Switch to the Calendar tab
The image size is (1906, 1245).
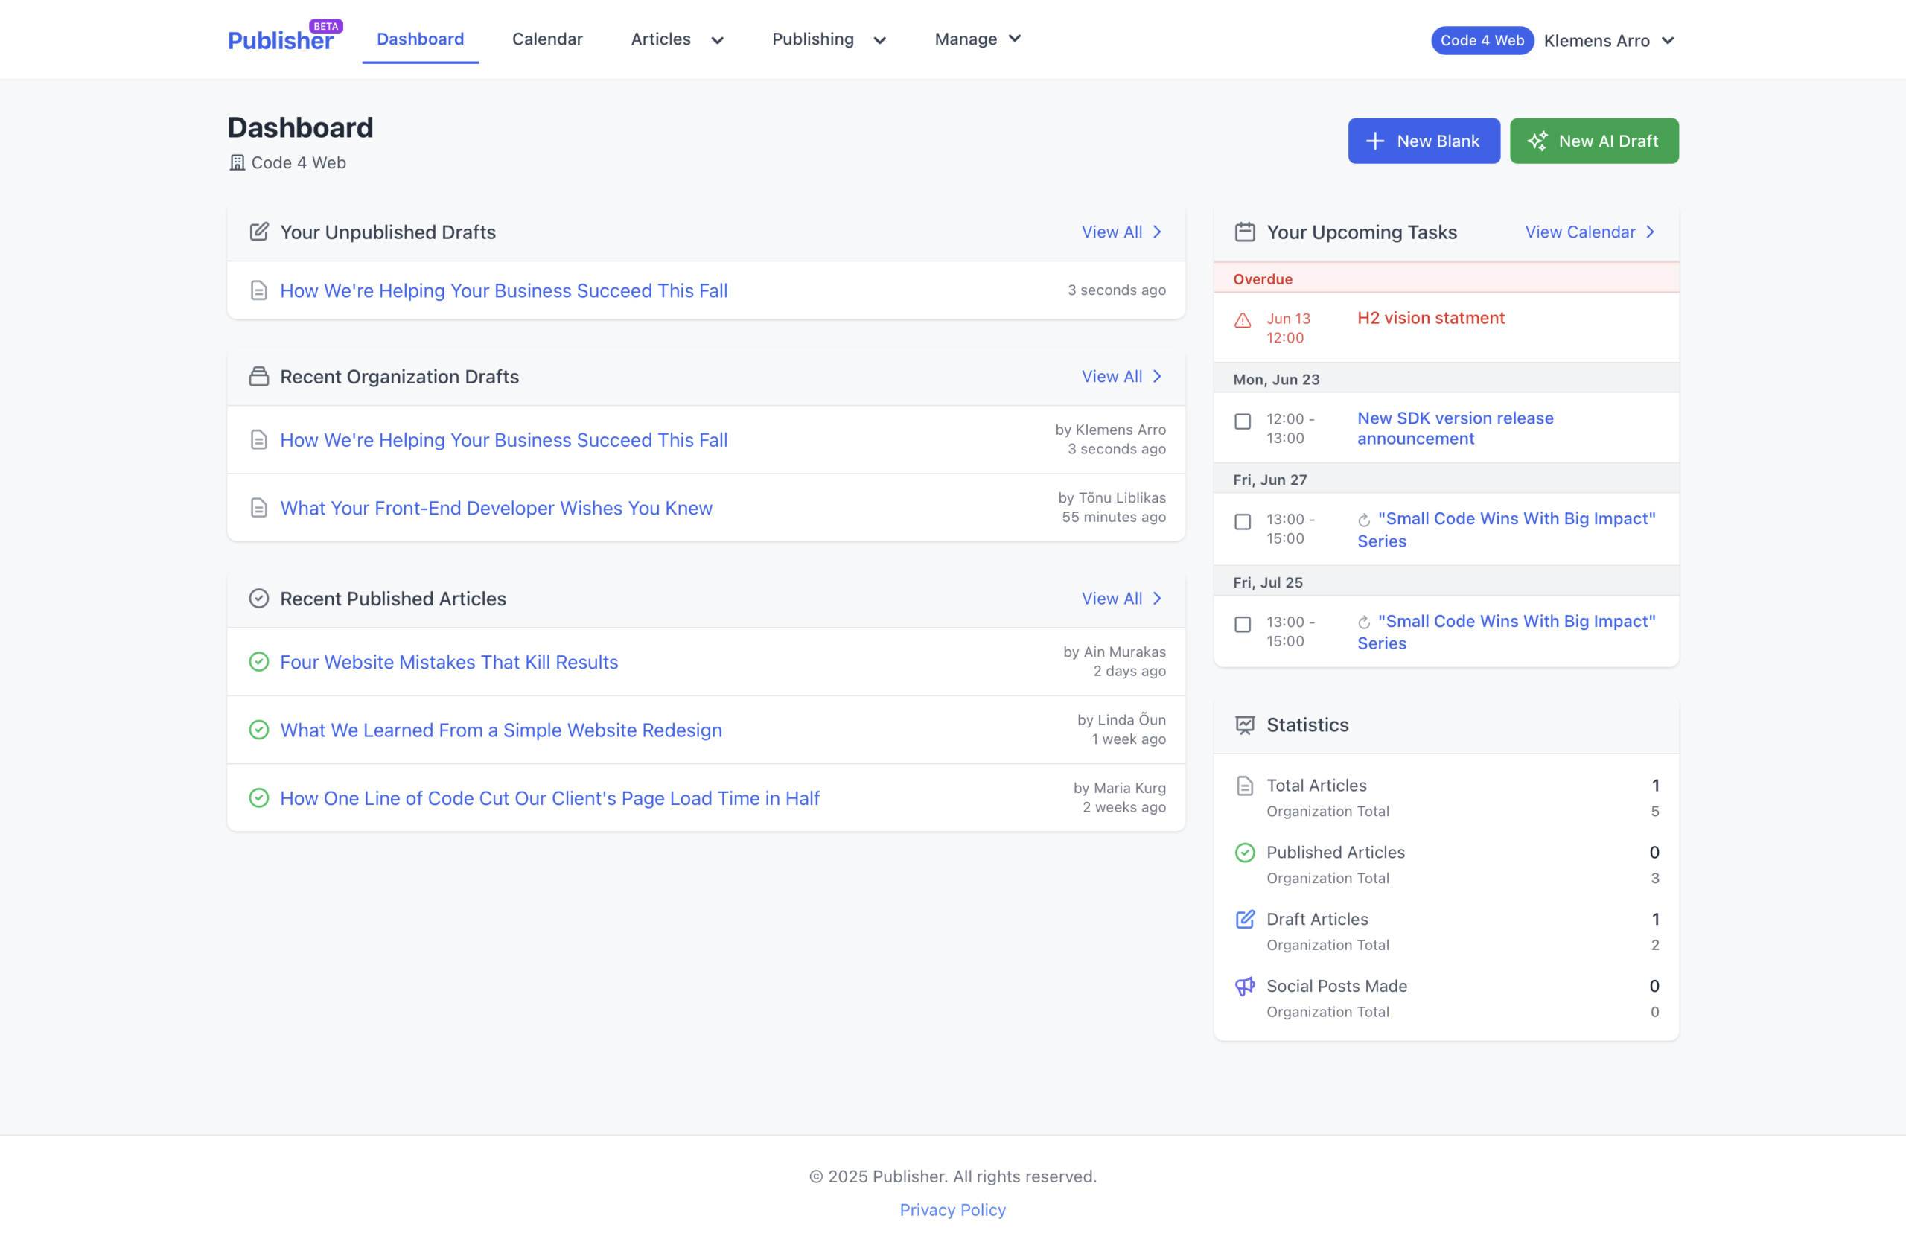click(x=547, y=39)
